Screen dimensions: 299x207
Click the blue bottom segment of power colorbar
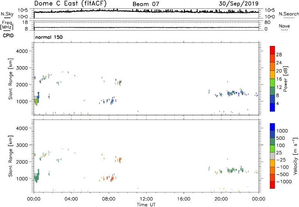272,107
